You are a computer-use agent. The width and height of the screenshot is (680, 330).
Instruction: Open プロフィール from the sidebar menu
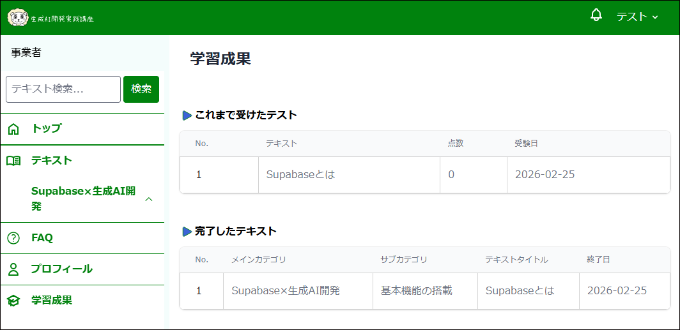point(61,269)
